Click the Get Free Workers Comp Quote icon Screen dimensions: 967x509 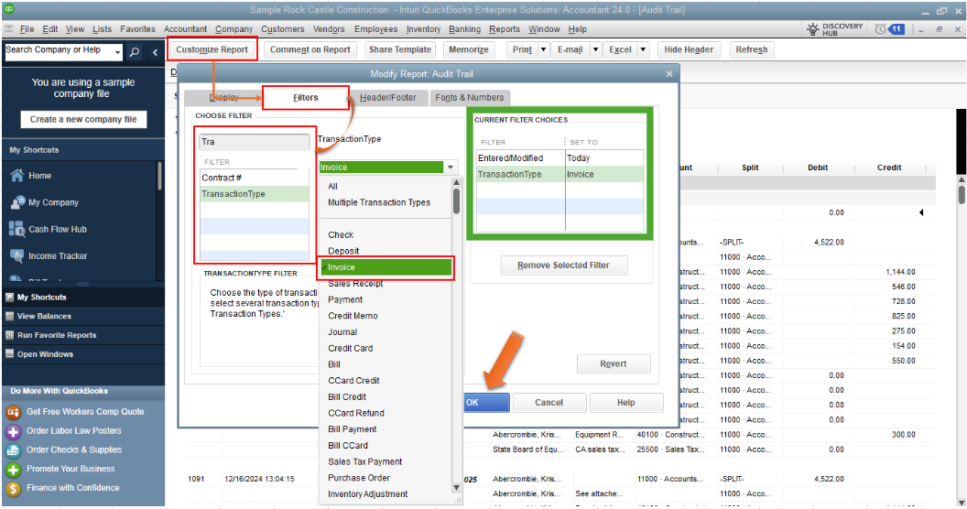point(13,412)
